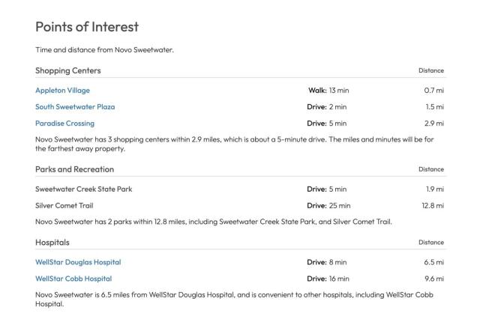This screenshot has height=319, width=480.
Task: Click the Points of Interest heading
Action: [x=87, y=27]
